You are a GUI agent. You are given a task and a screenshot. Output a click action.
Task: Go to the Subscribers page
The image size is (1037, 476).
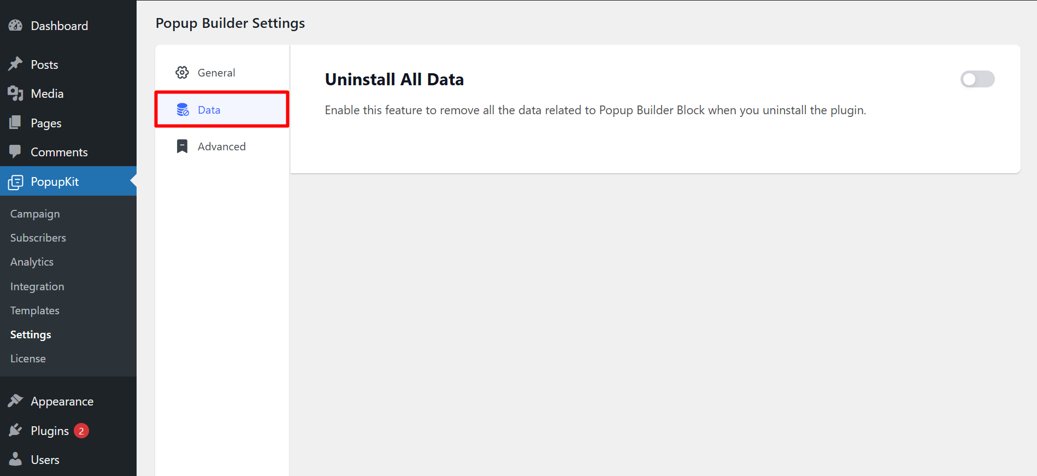tap(38, 238)
